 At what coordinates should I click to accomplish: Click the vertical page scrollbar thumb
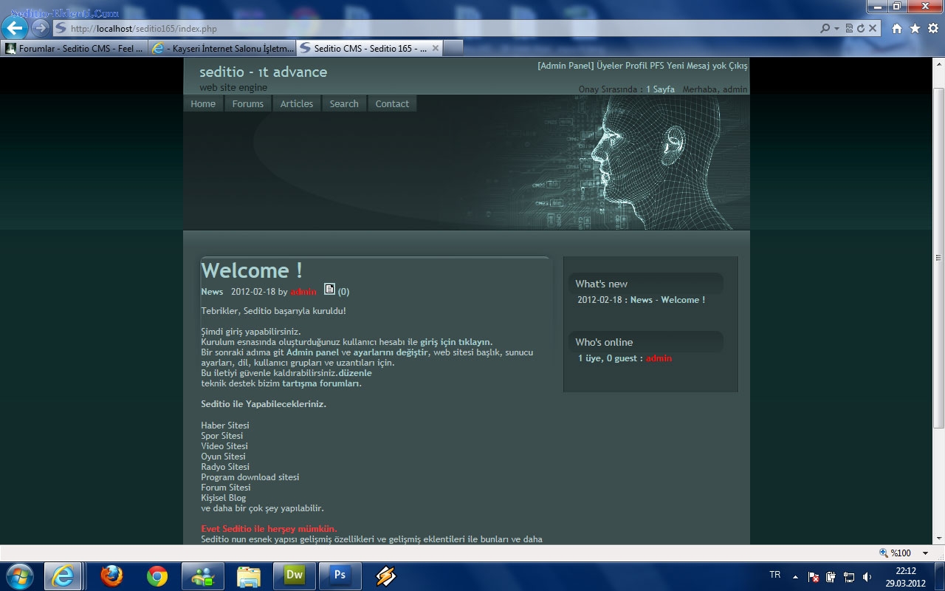tap(938, 258)
